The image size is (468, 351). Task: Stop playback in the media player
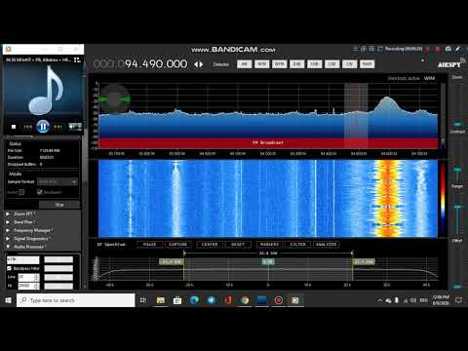click(x=14, y=127)
